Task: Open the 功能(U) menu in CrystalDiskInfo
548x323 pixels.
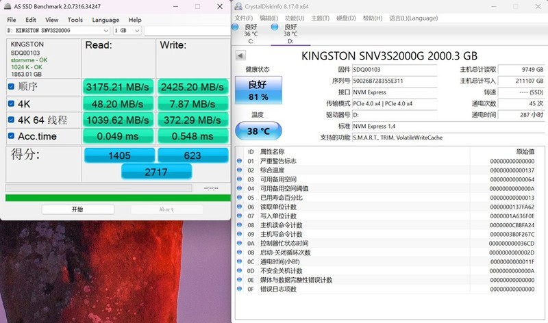Action: [295, 18]
